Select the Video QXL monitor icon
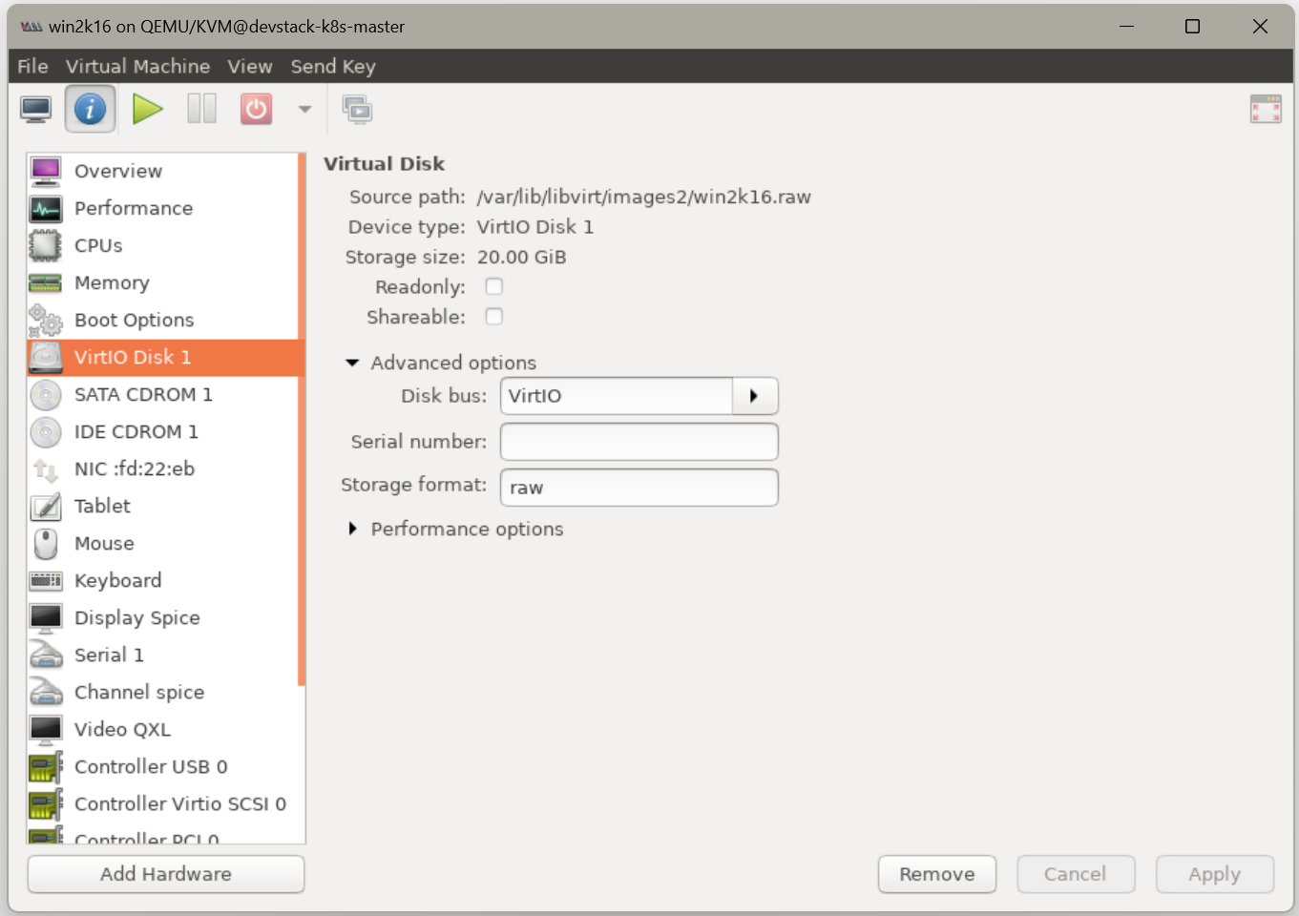The image size is (1299, 916). (46, 729)
